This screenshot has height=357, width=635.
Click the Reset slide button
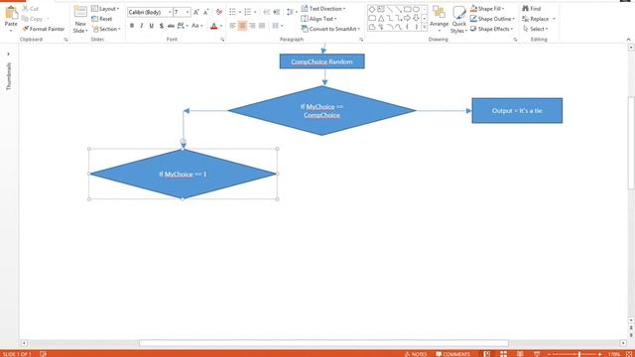pos(102,19)
